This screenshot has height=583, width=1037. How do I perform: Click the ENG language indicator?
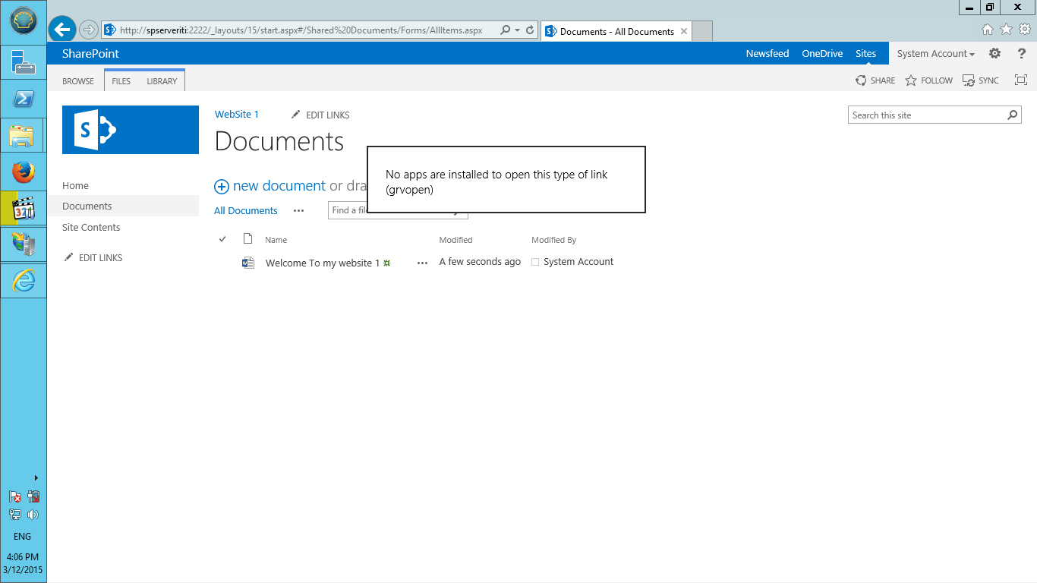(22, 536)
